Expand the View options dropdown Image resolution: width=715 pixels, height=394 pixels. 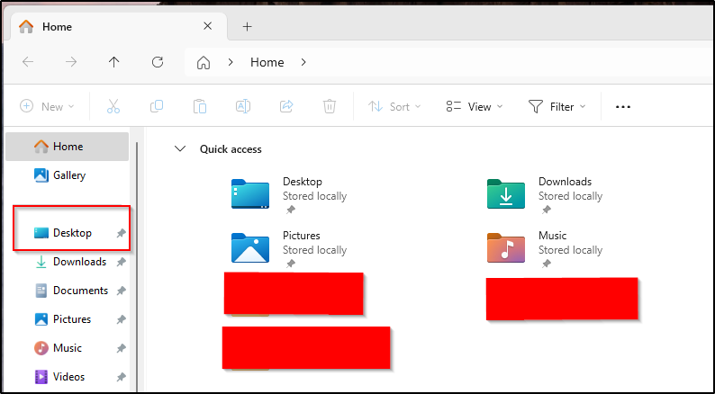click(475, 106)
